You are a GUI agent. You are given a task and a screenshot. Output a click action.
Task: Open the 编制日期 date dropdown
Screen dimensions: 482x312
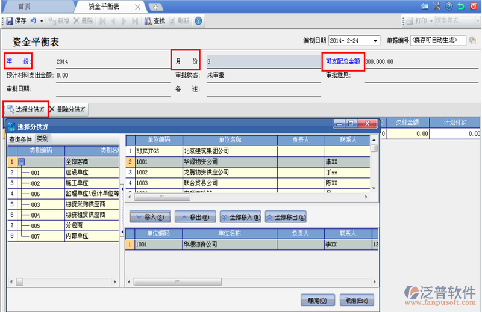coord(375,41)
